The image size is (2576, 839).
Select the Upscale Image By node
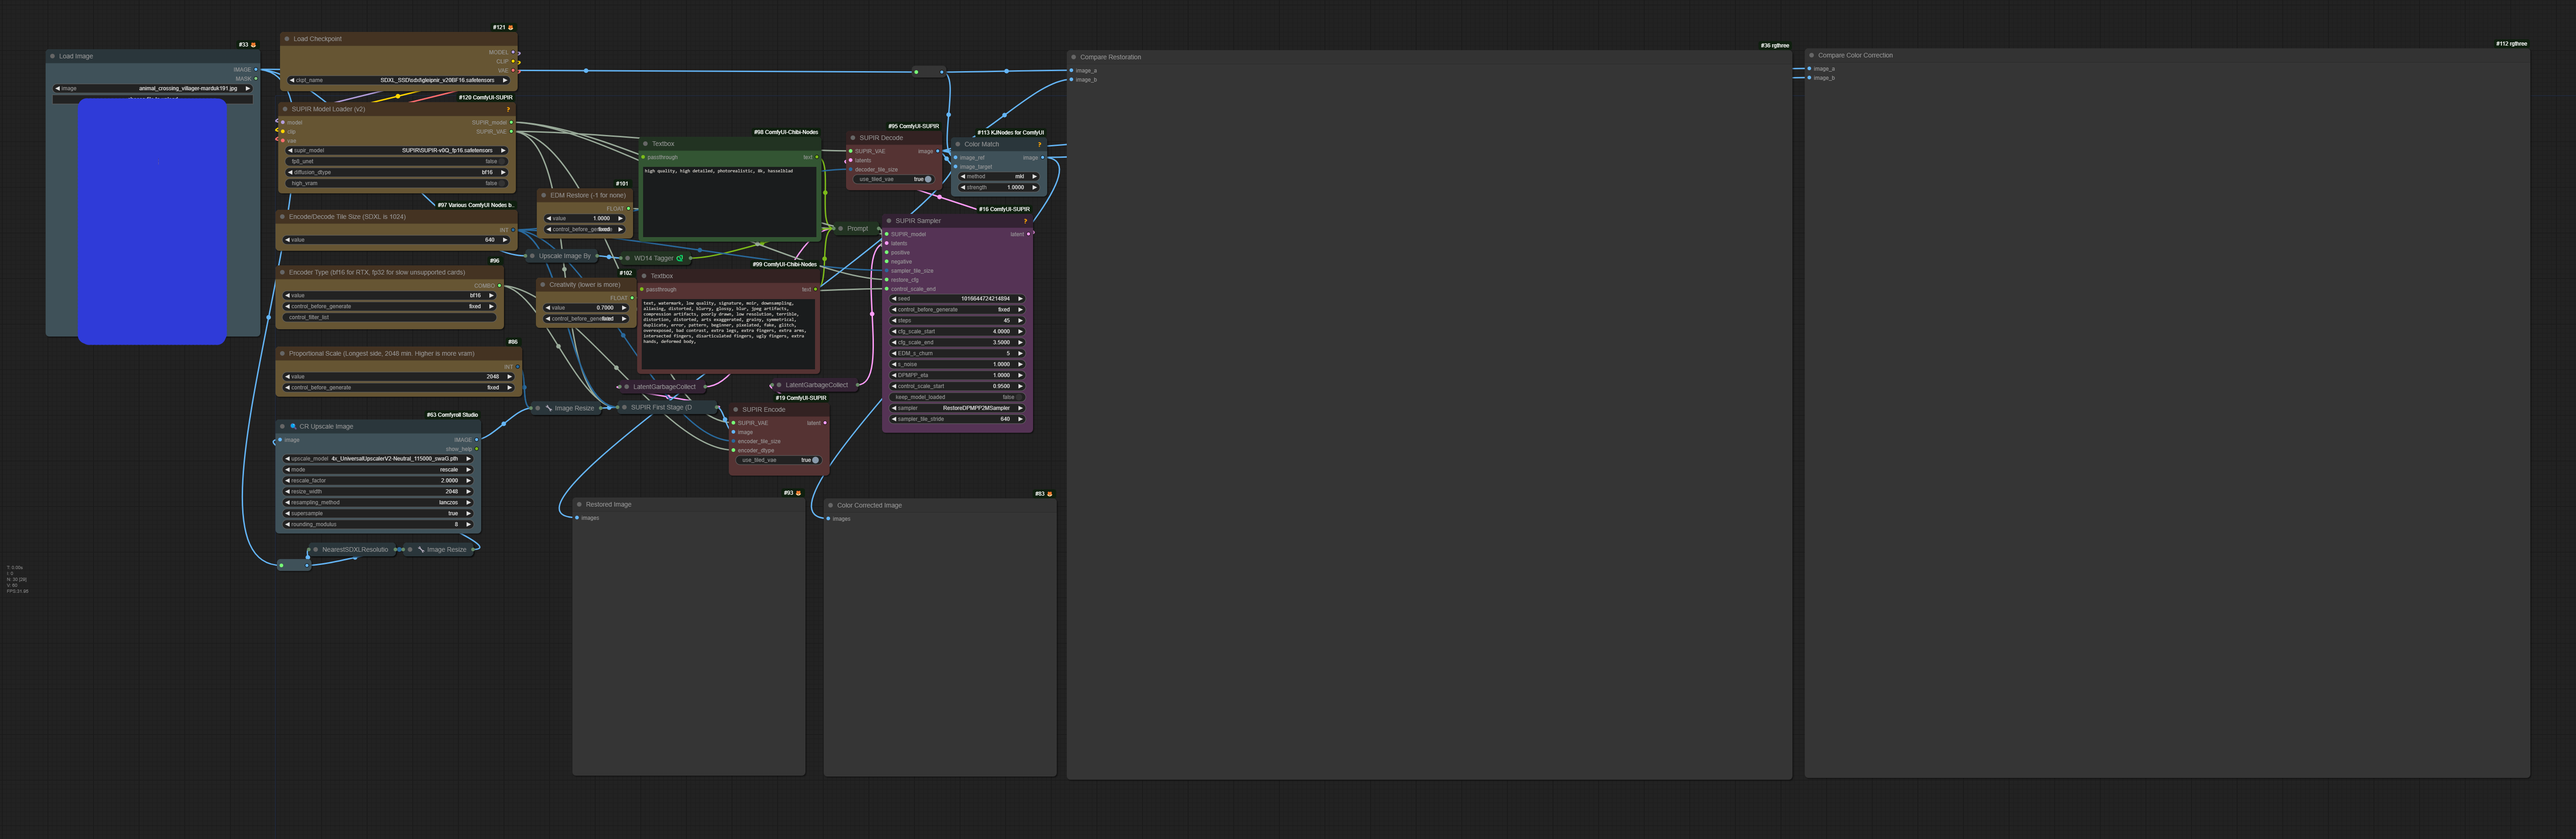coord(563,256)
